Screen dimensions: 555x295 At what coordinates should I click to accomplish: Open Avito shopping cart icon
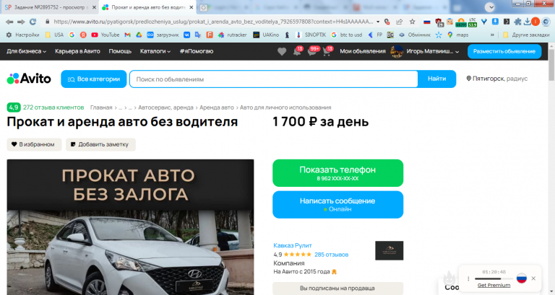point(327,52)
